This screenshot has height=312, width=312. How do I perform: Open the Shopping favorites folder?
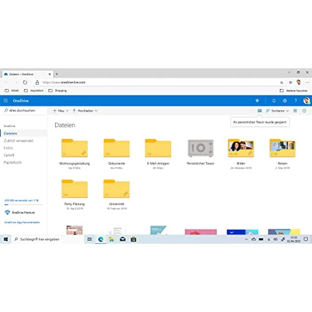click(58, 91)
